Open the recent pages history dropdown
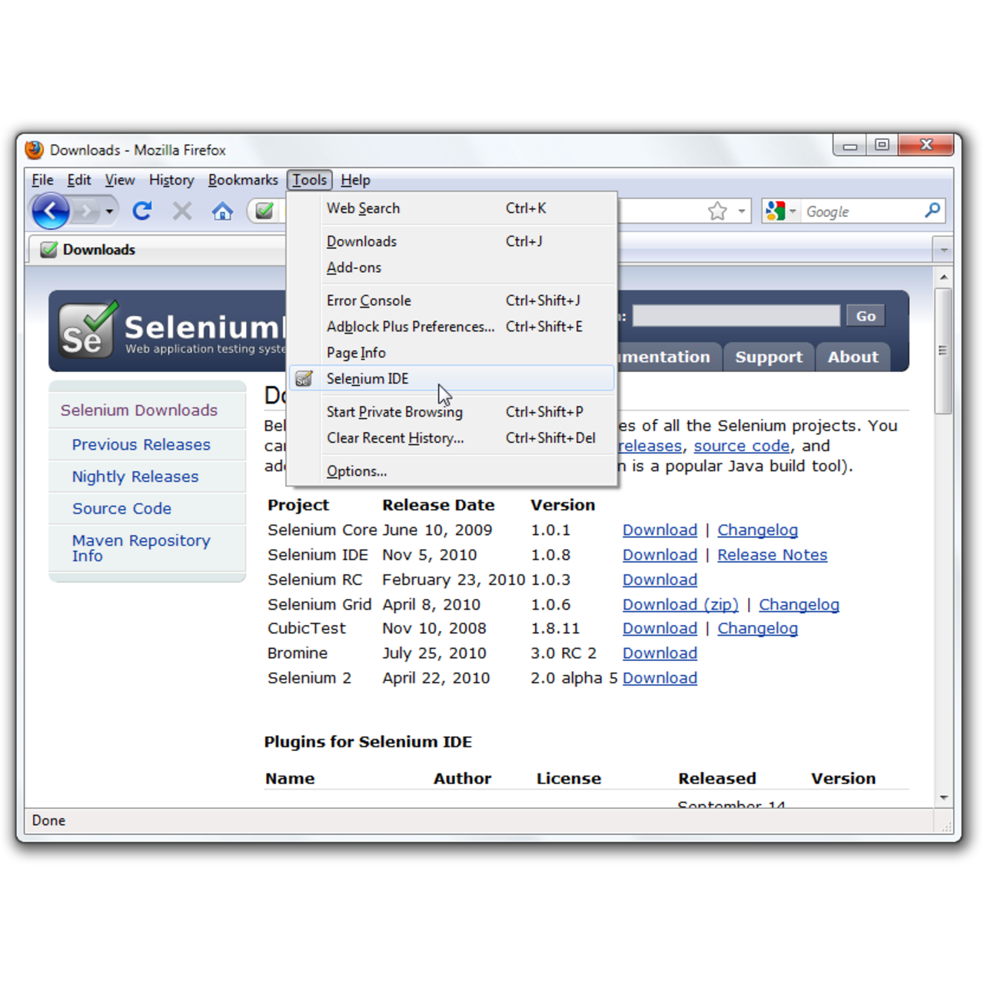Screen dimensions: 984x984 coord(109,211)
